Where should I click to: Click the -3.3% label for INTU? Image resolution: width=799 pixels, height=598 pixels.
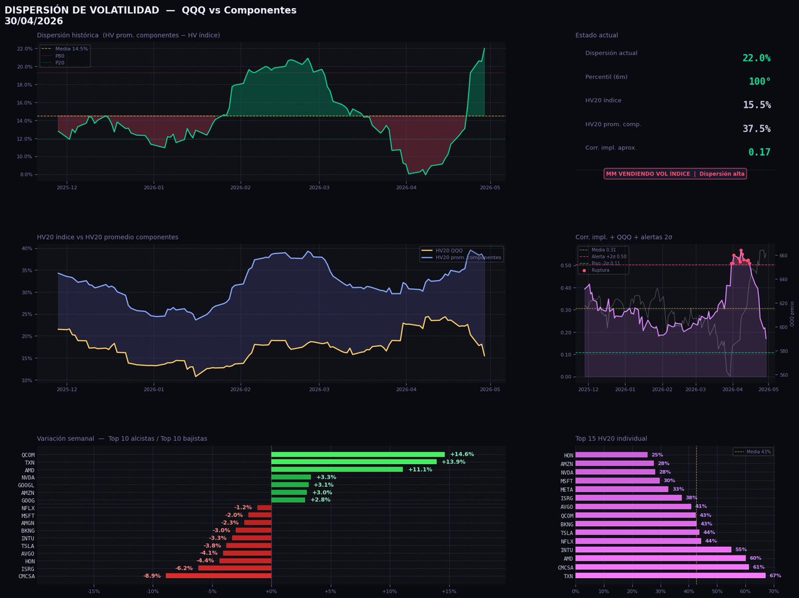[218, 538]
